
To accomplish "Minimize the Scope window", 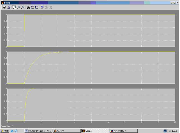I will tap(172, 3).
